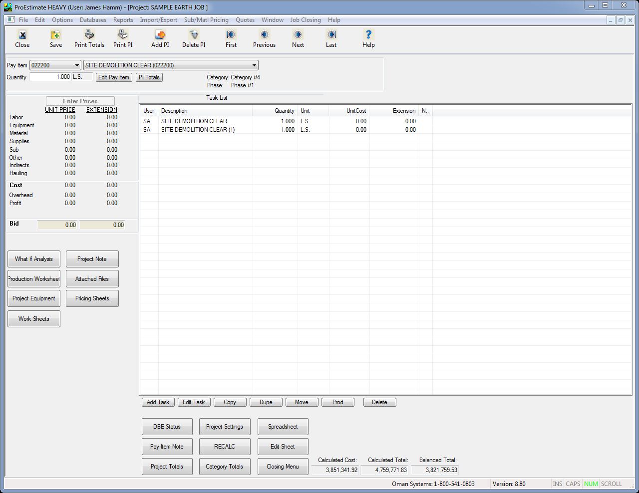639x493 pixels.
Task: Open the Options menu
Action: pos(62,20)
